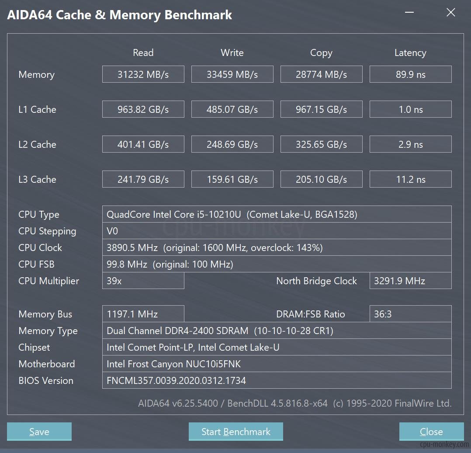471x453 pixels.
Task: Select L1 Cache Read 963.82 GB/s
Action: coord(143,109)
